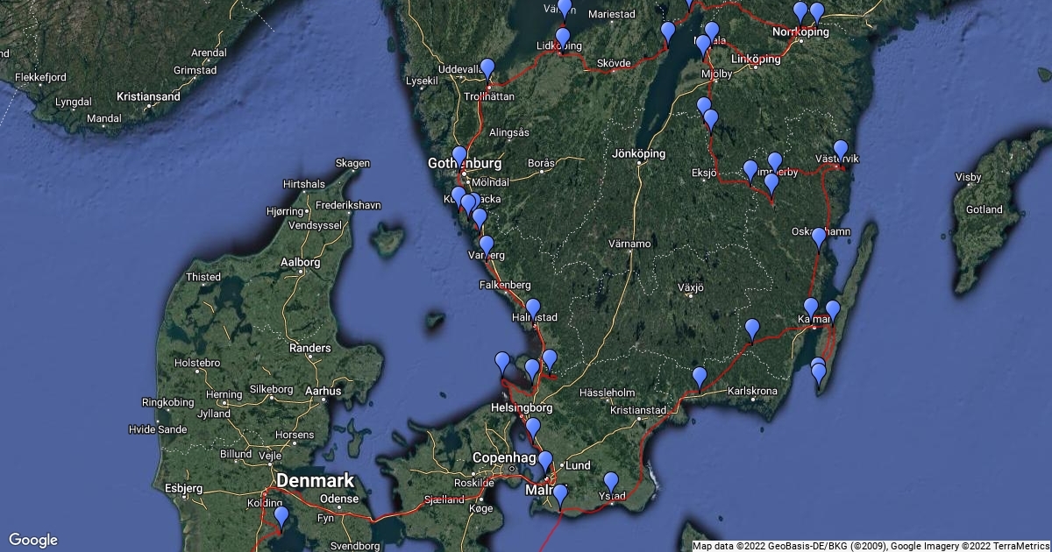Image resolution: width=1052 pixels, height=552 pixels.
Task: Open the marker just south of Malmö
Action: pos(559,494)
